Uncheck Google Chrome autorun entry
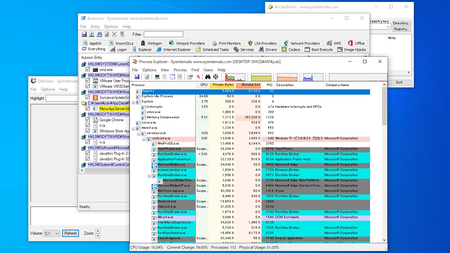The height and width of the screenshot is (253, 450). click(x=88, y=120)
